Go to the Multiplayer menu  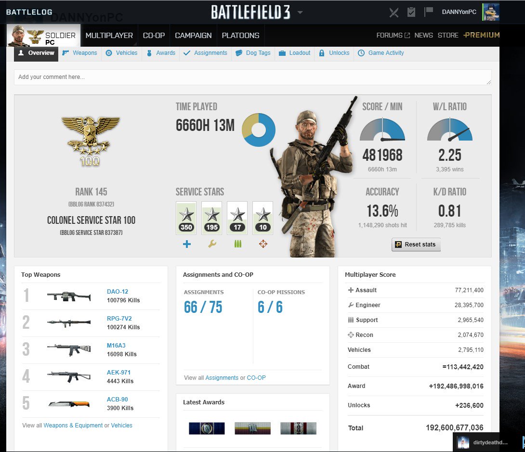coord(109,35)
